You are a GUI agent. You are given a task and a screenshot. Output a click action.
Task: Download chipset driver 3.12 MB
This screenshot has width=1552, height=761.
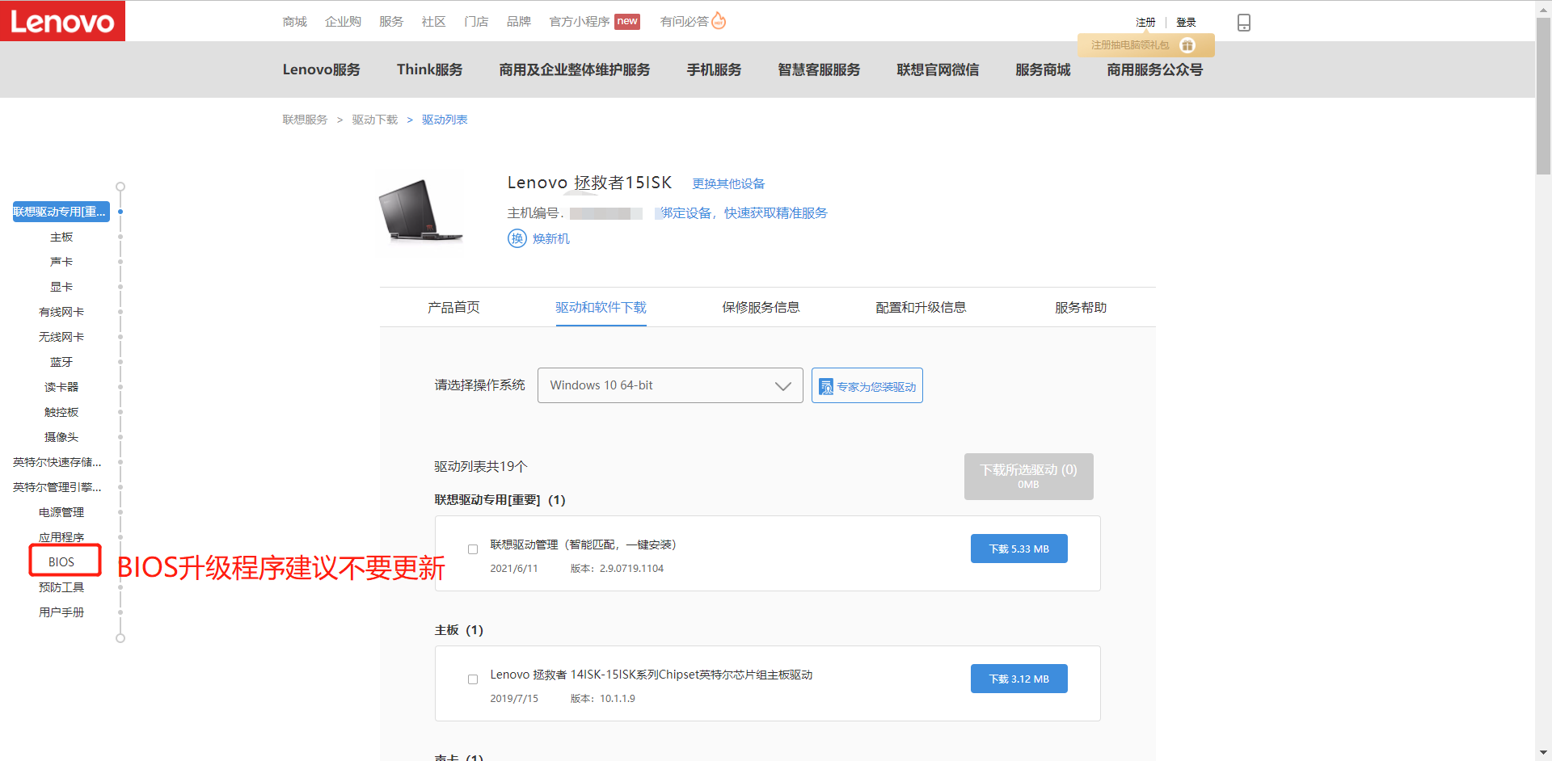[1018, 679]
